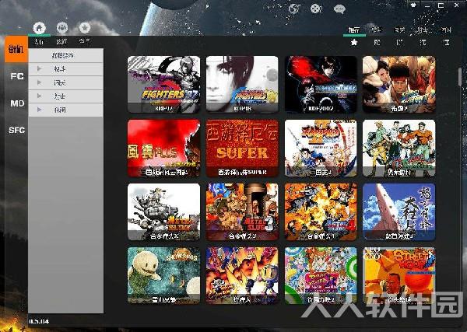
Task: Select the 射击 category row text
Action: (x=60, y=96)
